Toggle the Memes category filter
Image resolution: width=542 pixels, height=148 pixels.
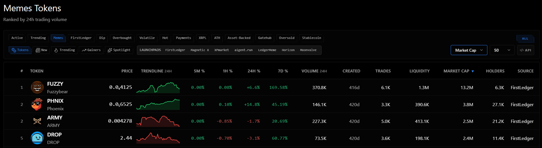tap(58, 38)
